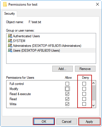Click the Users group icon
Viewport: 102px width, 127px height.
[10, 50]
